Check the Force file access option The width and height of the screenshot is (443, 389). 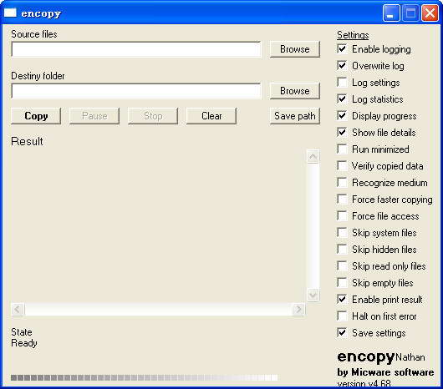coord(342,216)
